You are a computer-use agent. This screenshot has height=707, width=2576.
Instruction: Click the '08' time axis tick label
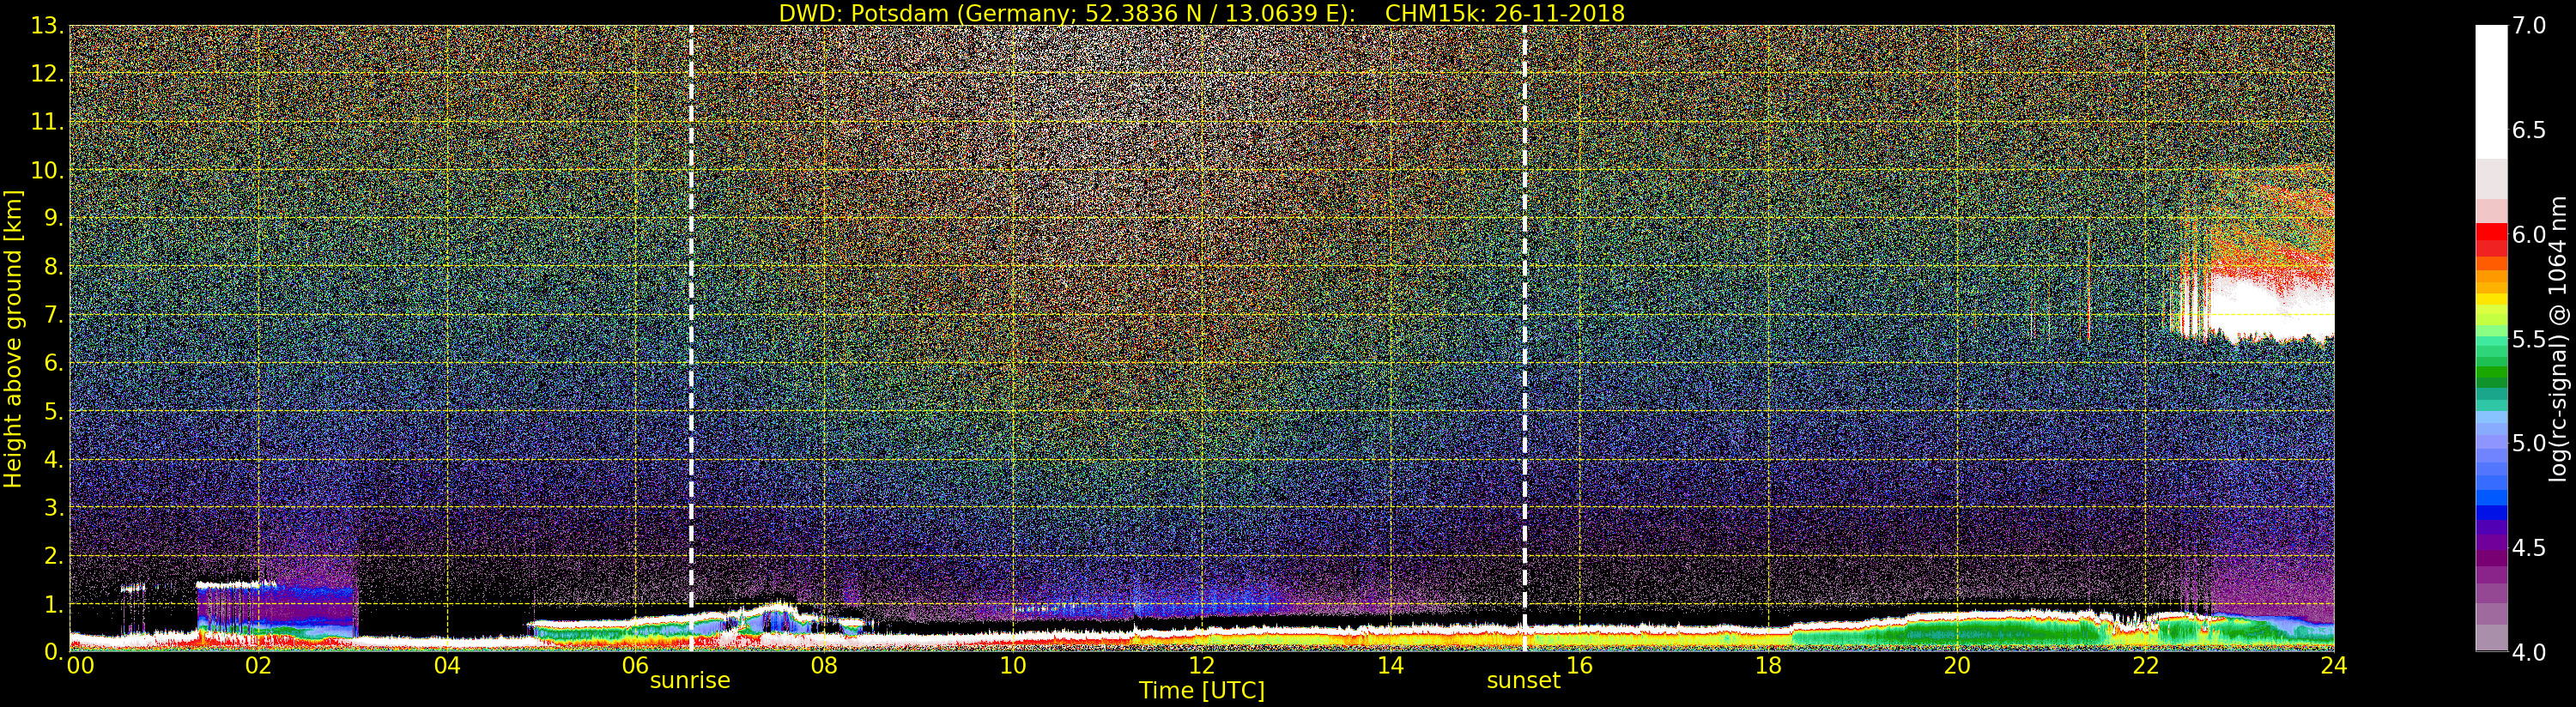coord(824,665)
